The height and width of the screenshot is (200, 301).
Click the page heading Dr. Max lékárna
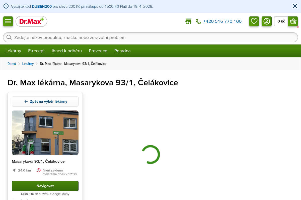point(93,82)
